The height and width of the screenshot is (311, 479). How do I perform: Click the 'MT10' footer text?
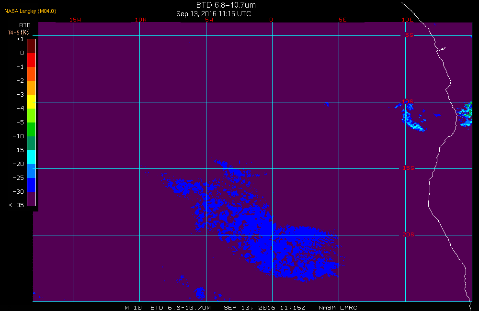pyautogui.click(x=133, y=308)
